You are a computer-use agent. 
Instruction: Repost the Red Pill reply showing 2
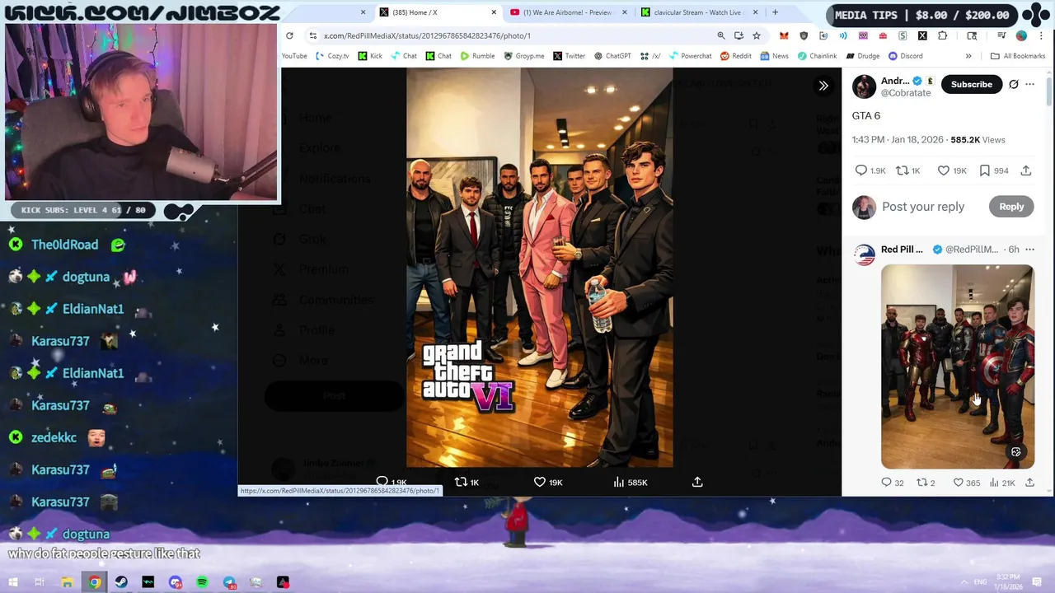tap(922, 483)
